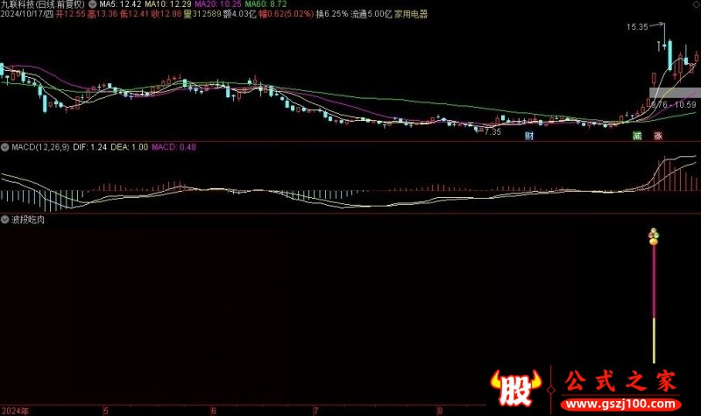Image resolution: width=701 pixels, height=416 pixels.
Task: Click the tall signal bar in 波段吃肉 panel
Action: (654, 304)
